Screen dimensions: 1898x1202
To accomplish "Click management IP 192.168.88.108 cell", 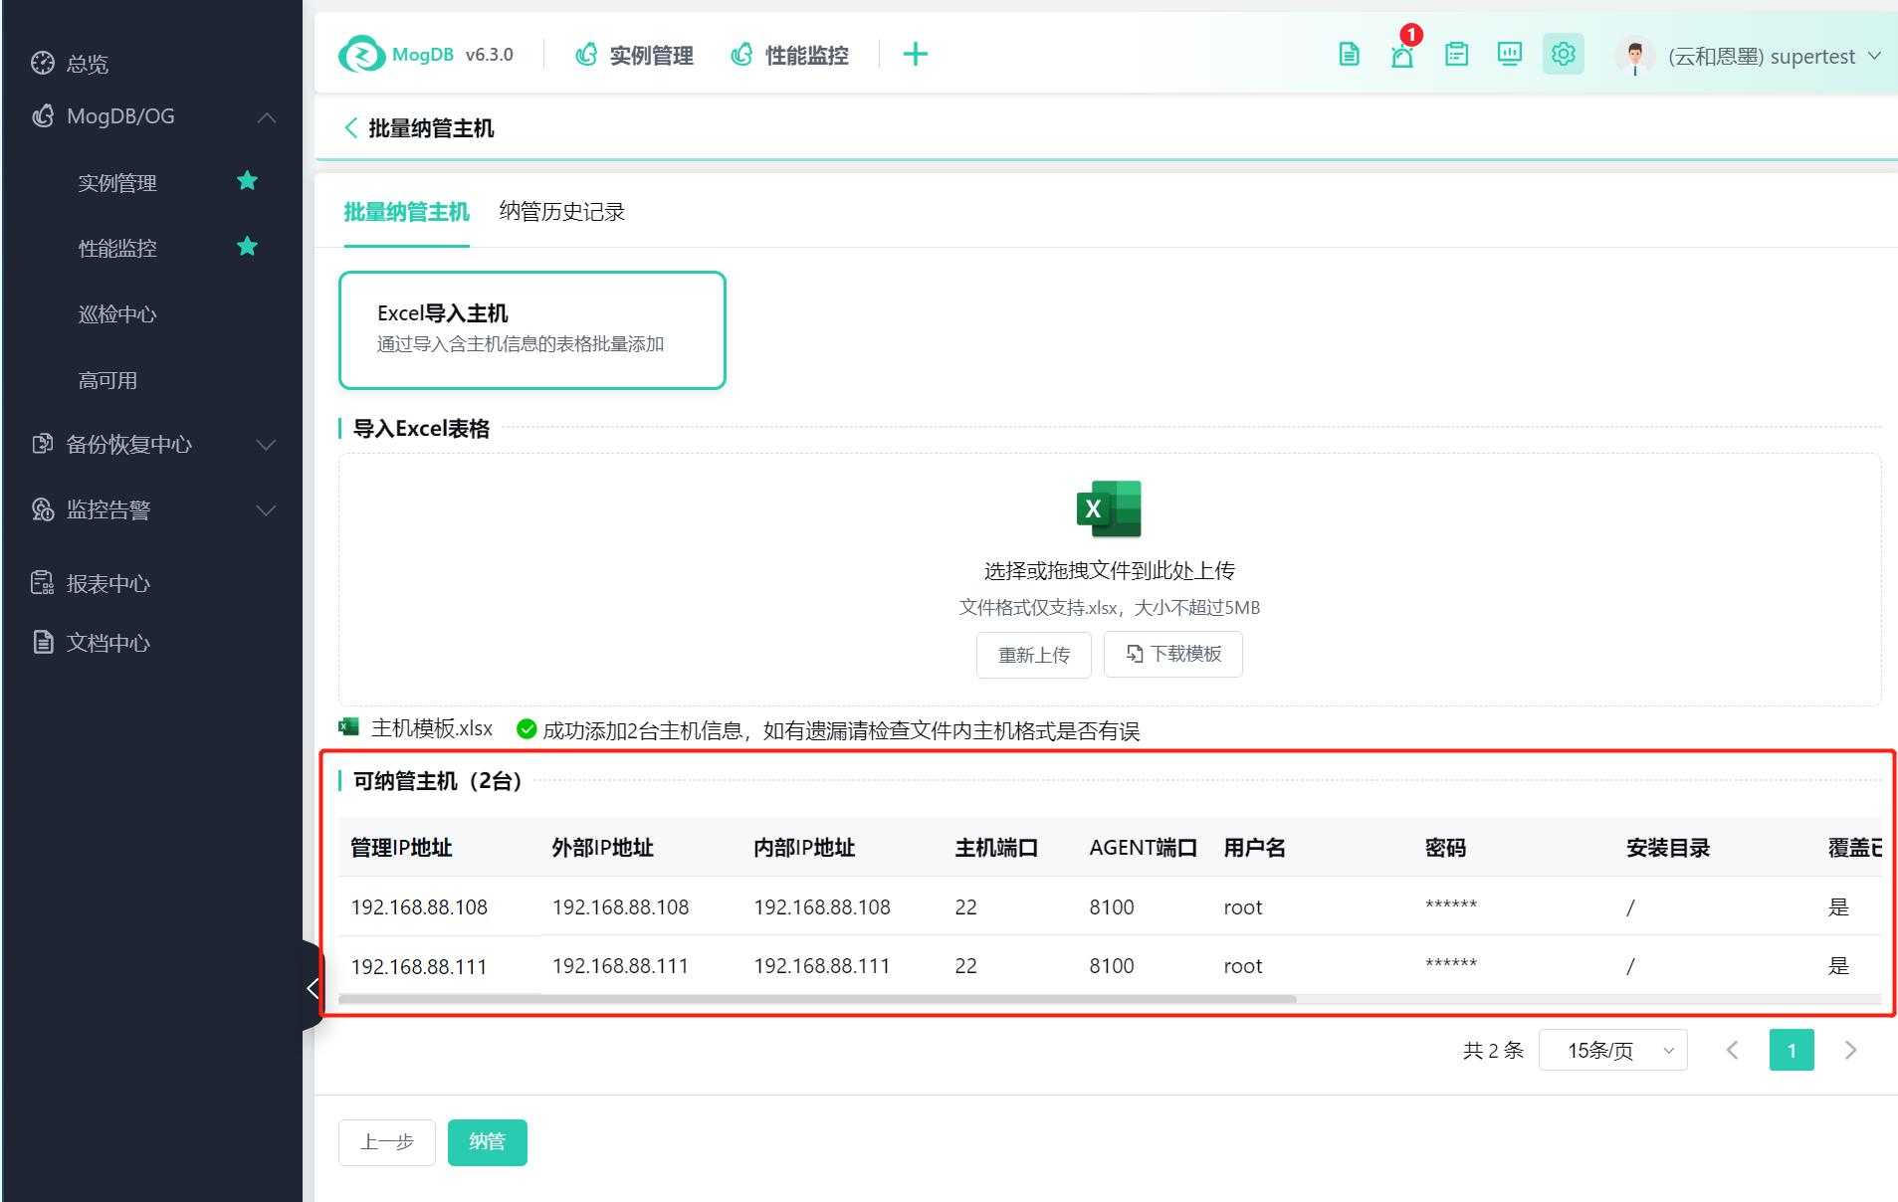I will [419, 907].
